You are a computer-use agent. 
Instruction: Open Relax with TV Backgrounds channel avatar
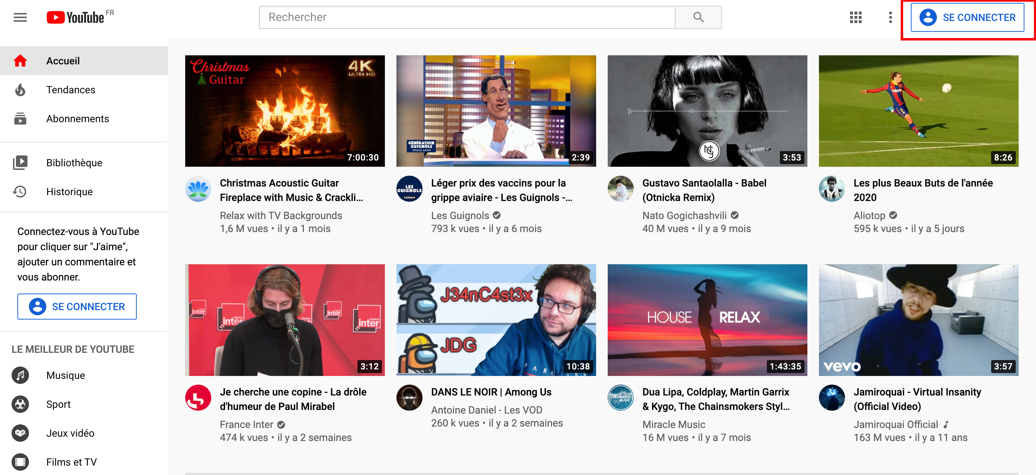click(198, 189)
